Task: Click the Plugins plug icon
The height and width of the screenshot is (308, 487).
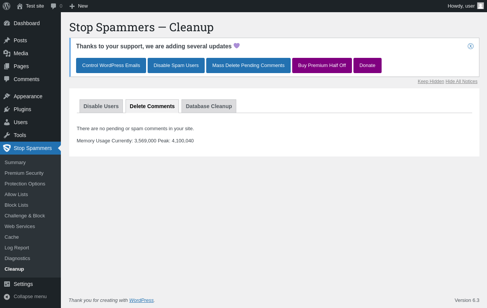Action: click(x=7, y=109)
